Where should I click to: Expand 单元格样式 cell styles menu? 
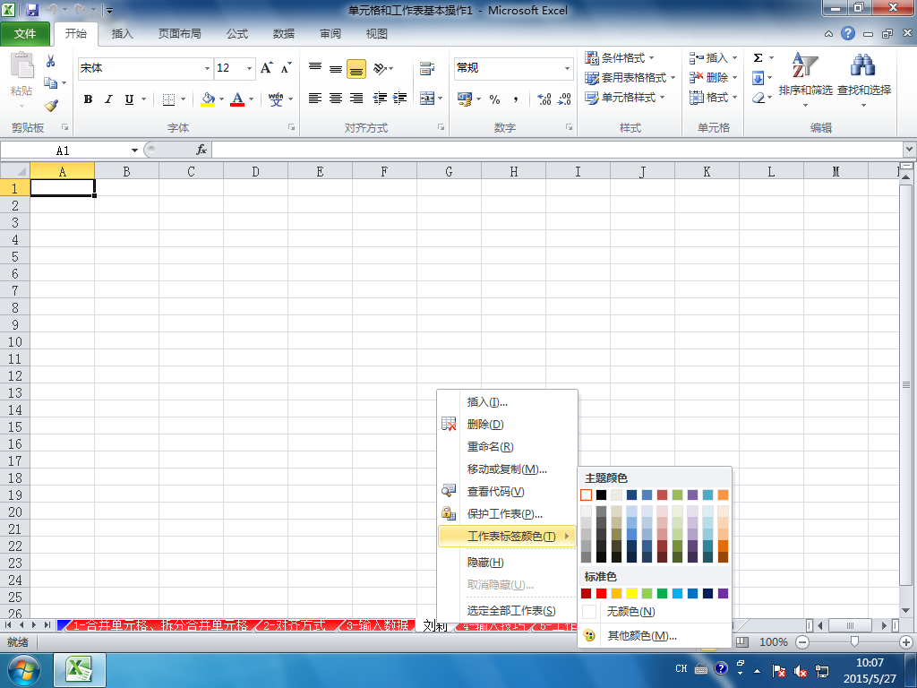point(625,97)
